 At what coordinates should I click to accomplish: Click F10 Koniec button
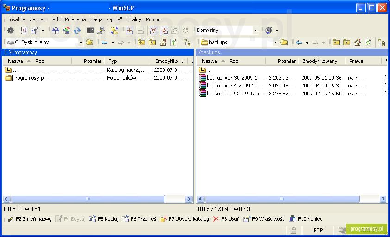coord(305,219)
